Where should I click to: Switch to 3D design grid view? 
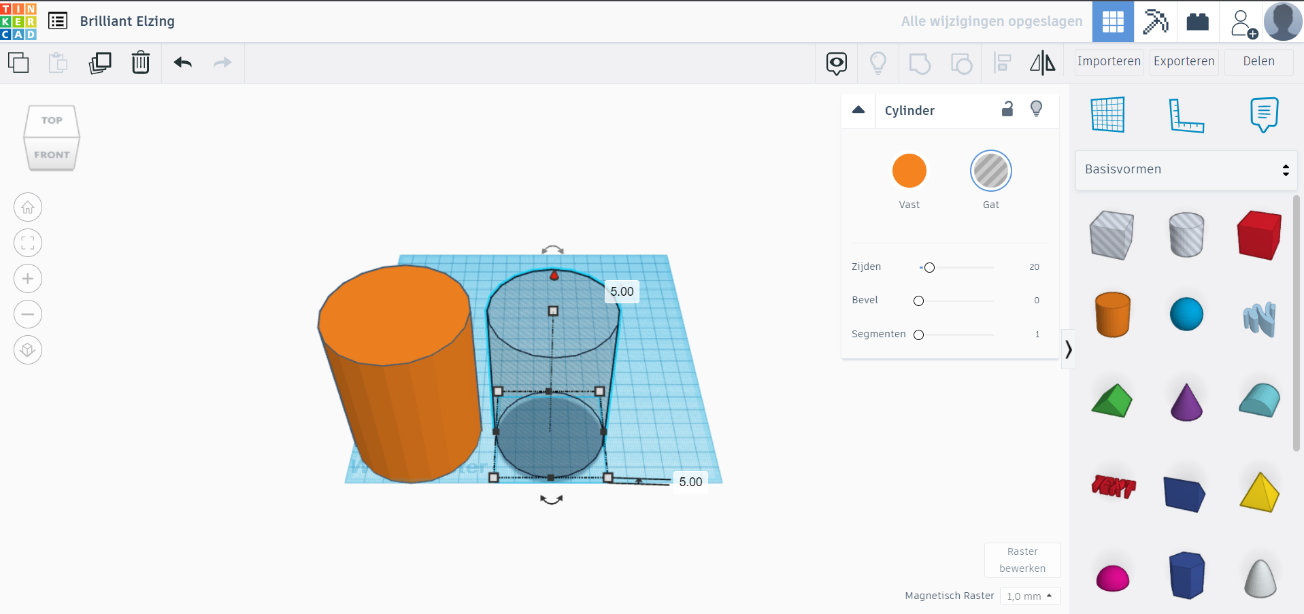click(1113, 22)
